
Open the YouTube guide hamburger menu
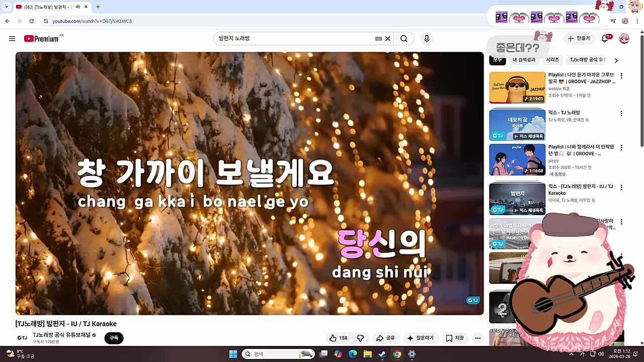(12, 39)
